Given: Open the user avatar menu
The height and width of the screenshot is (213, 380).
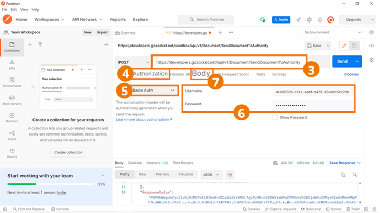Looking at the screenshot, I should point(331,19).
